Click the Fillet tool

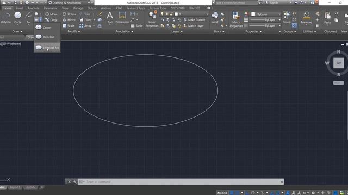coord(85,20)
